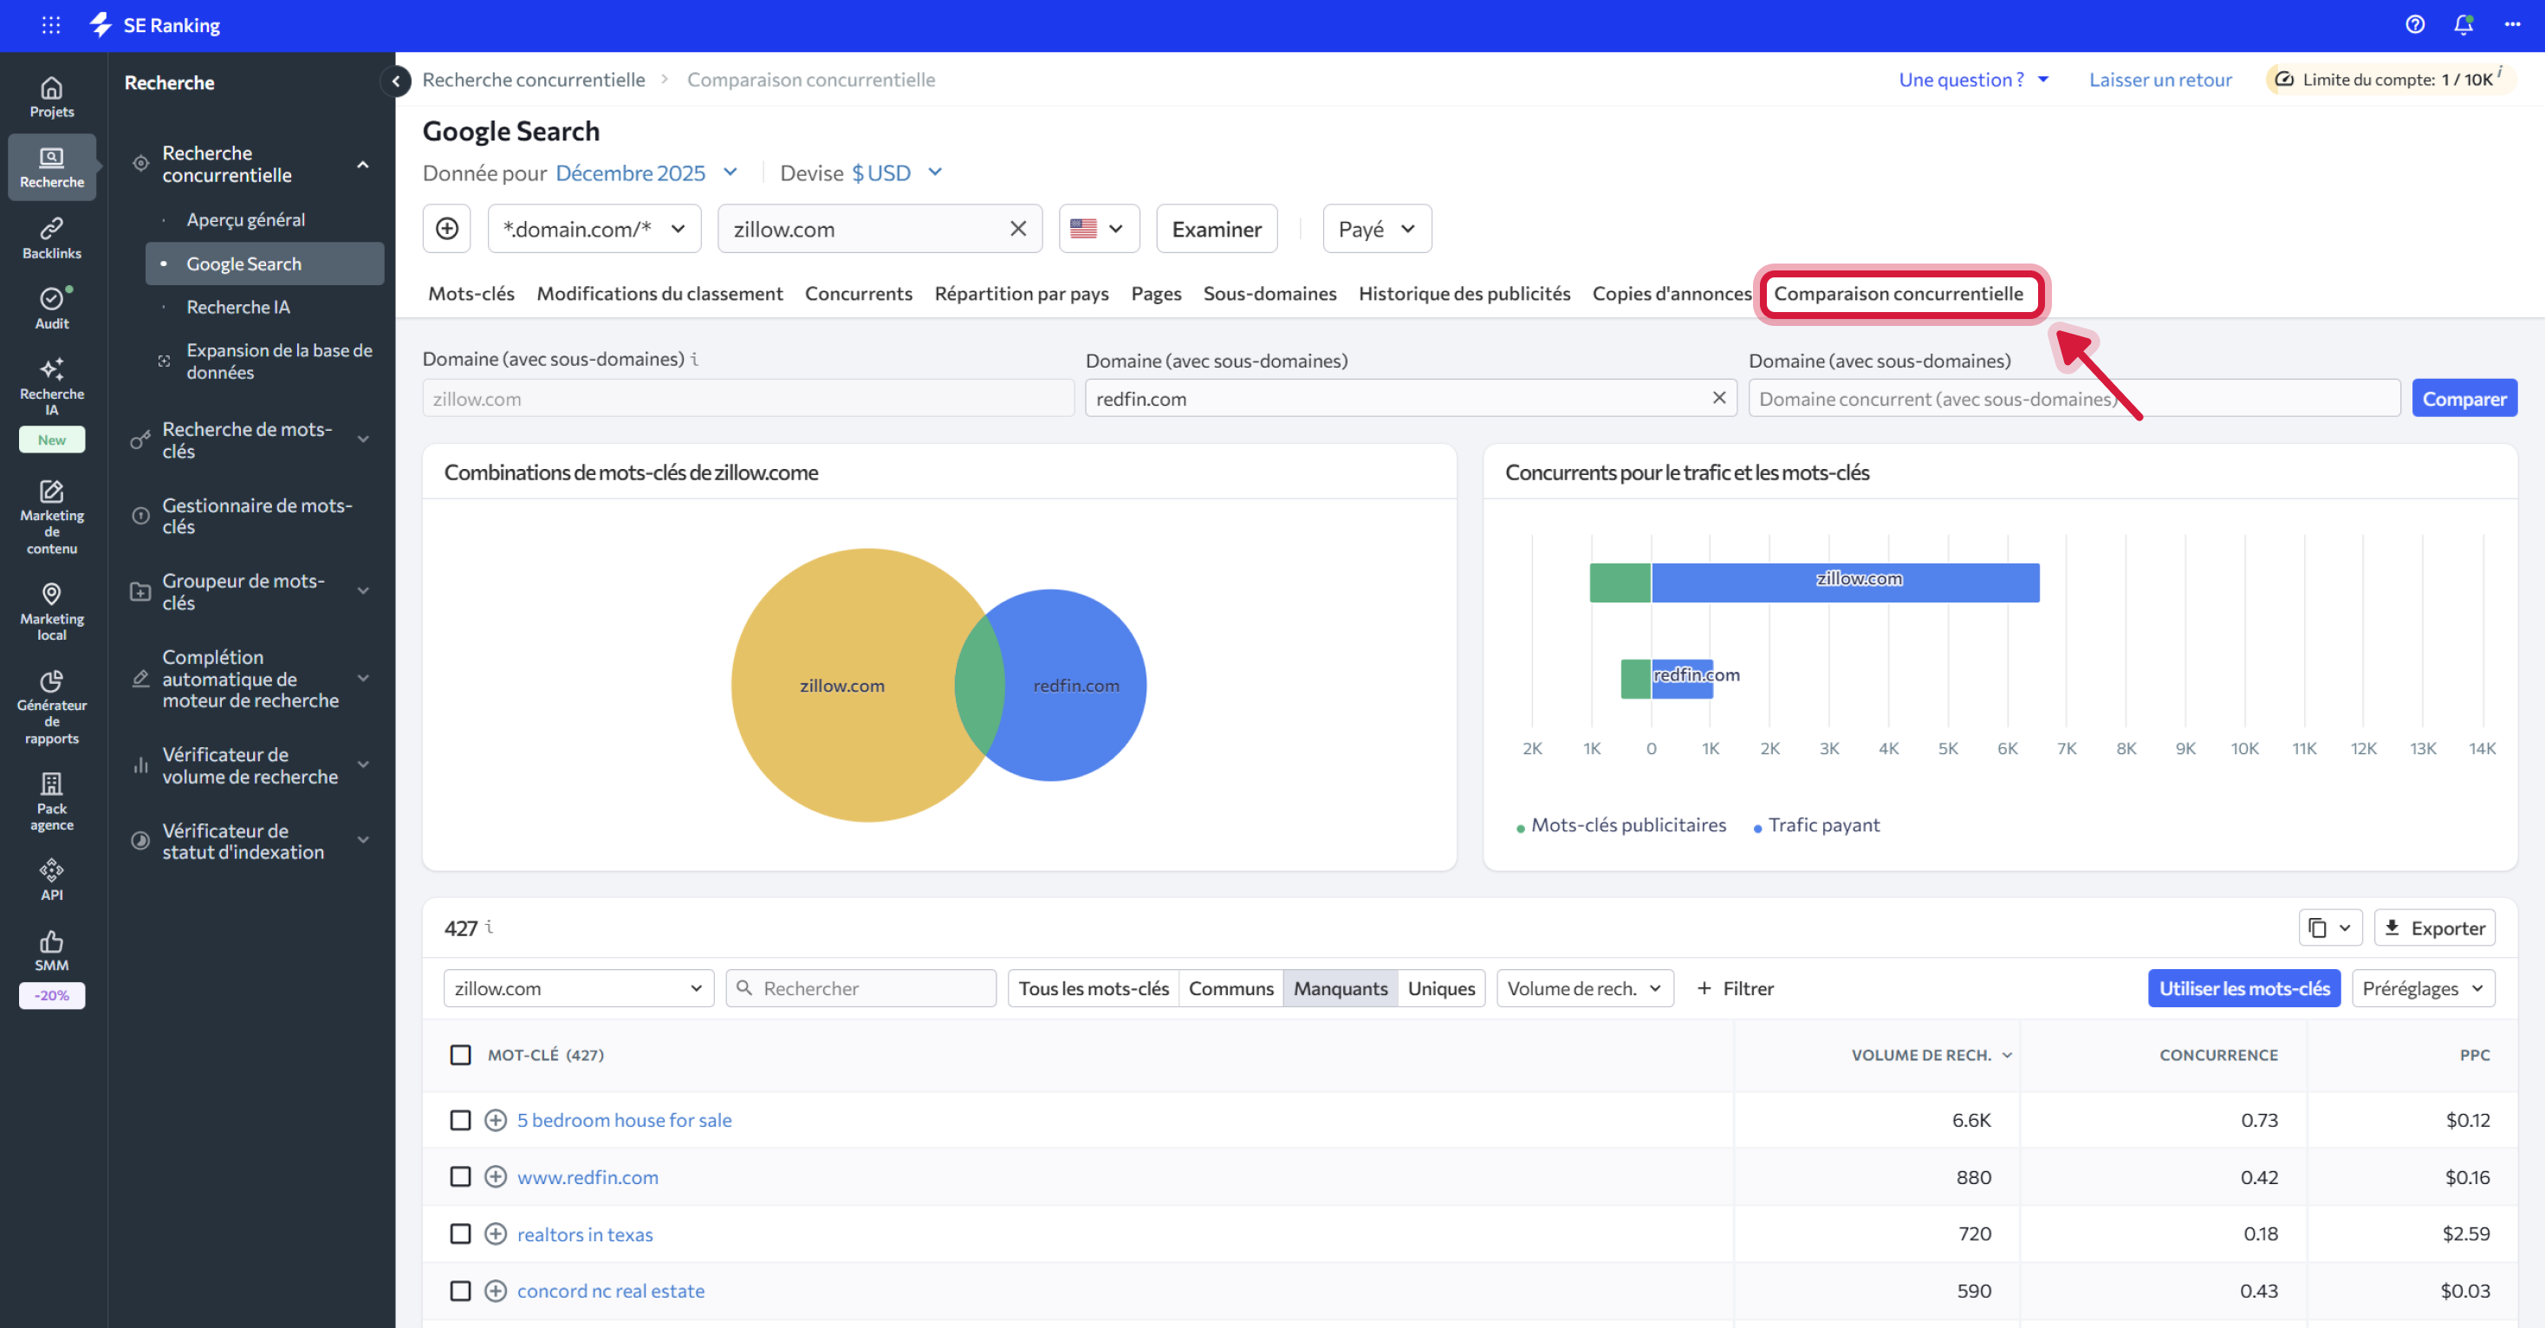This screenshot has width=2545, height=1328.
Task: Click the notifications bell icon
Action: [2463, 24]
